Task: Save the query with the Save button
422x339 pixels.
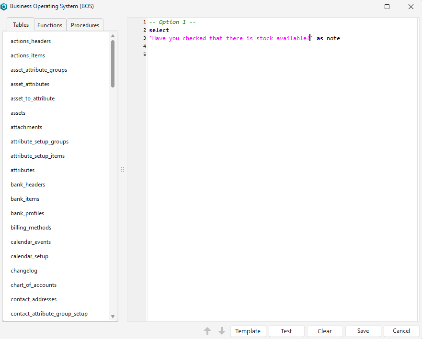Action: tap(363, 331)
